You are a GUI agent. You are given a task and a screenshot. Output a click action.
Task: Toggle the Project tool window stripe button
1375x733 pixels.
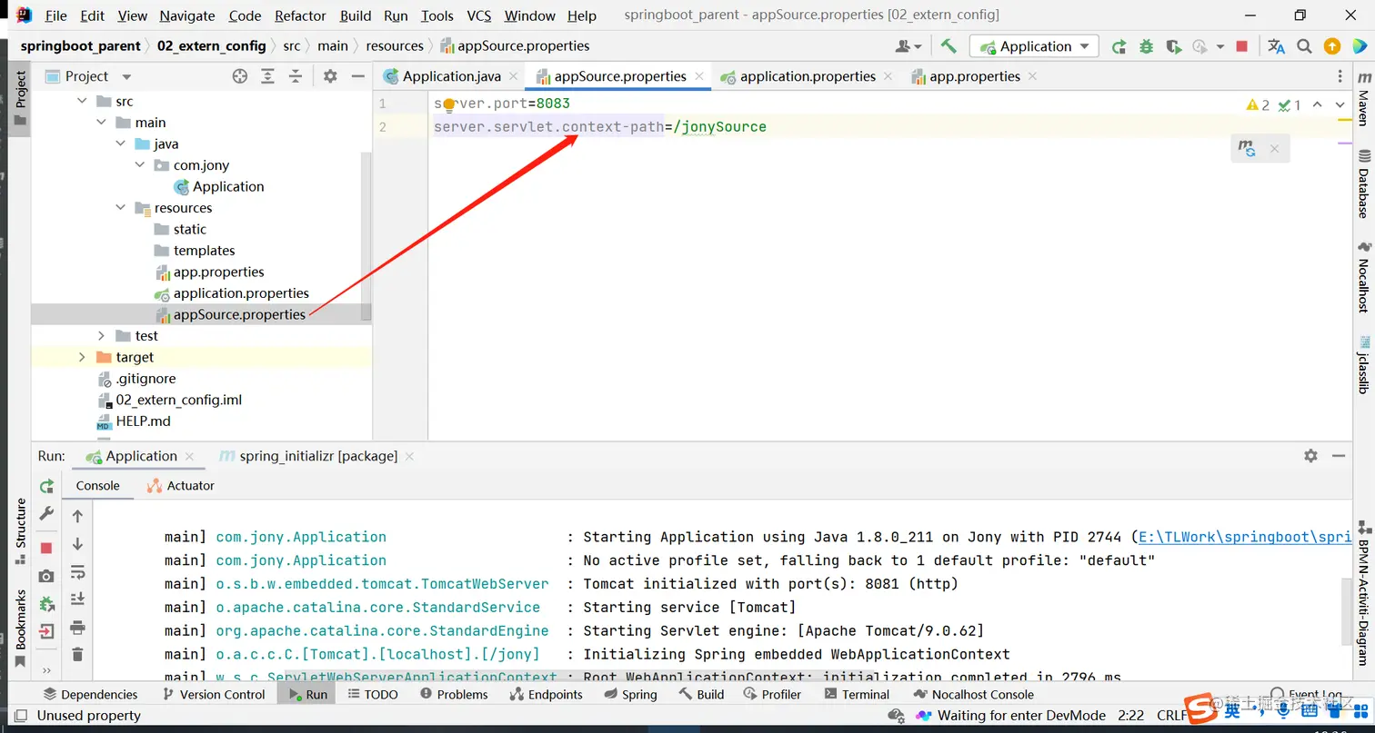coord(20,98)
